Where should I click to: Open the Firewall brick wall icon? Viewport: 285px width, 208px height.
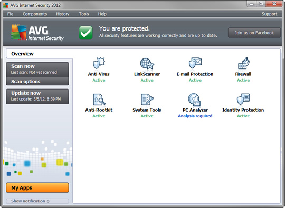point(243,63)
